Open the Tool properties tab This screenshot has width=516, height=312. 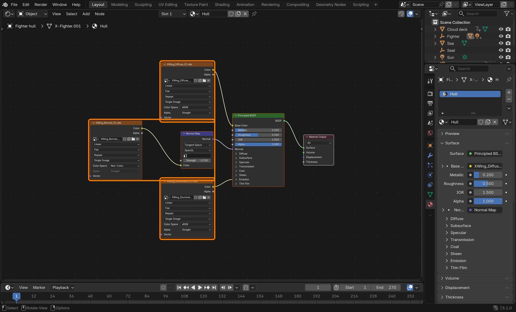coord(430,81)
